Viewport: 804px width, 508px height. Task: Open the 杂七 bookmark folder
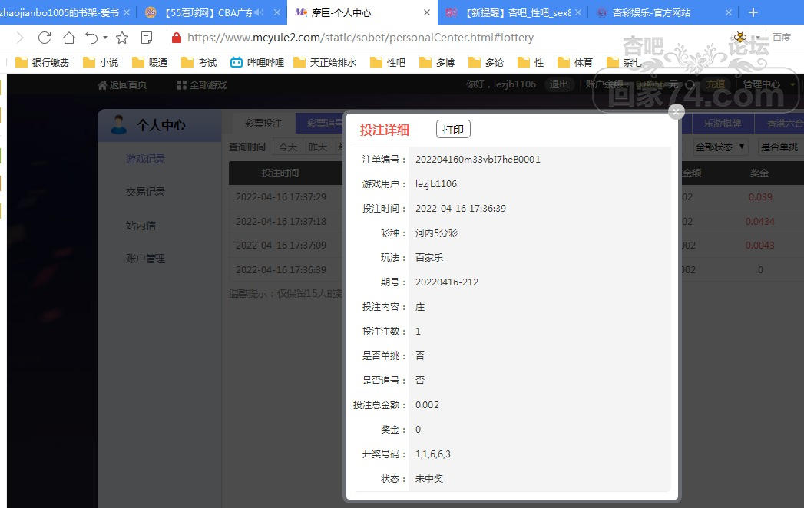(x=624, y=62)
